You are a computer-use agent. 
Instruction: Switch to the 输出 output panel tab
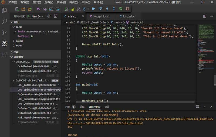point(82,107)
